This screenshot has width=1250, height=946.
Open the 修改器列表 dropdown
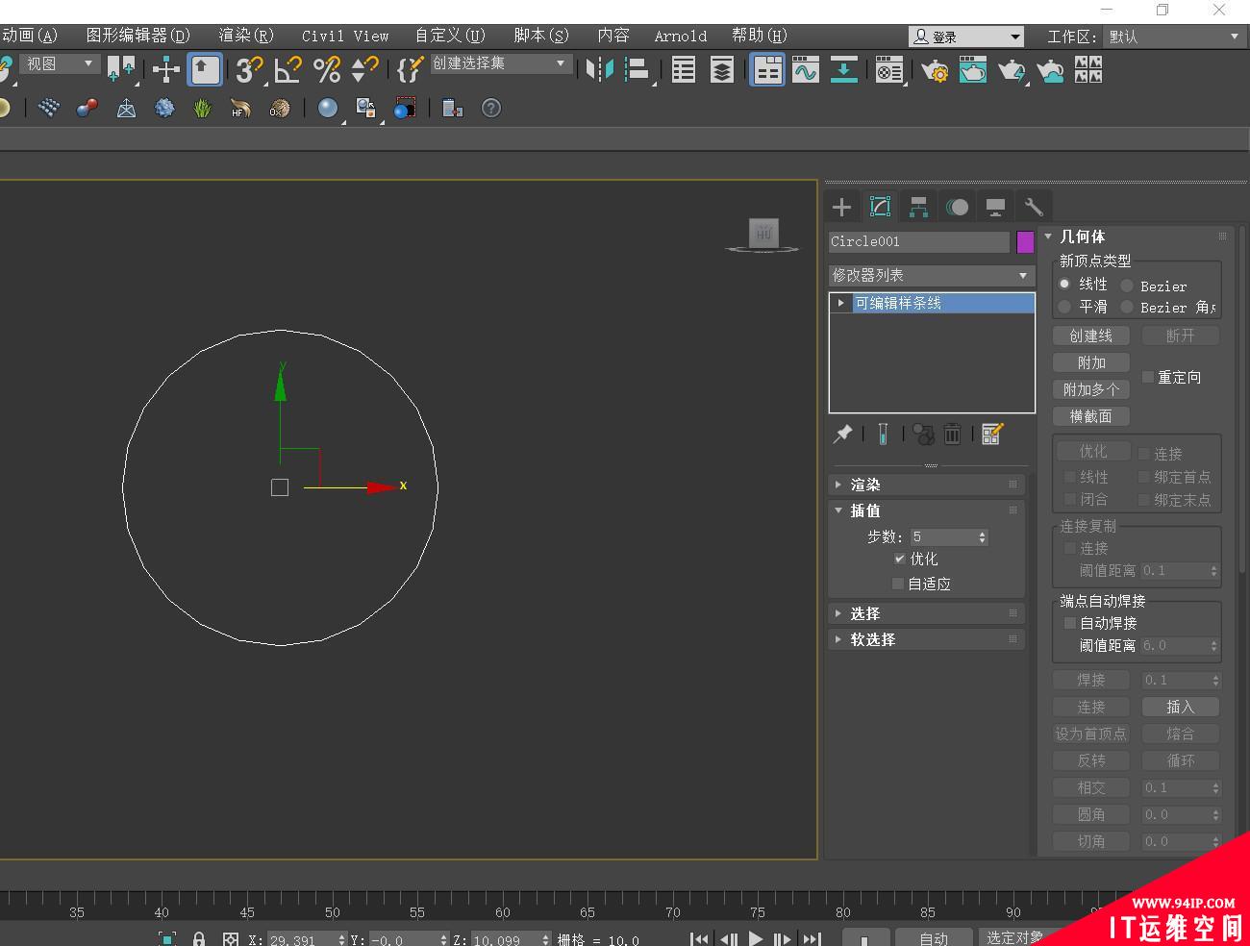932,275
